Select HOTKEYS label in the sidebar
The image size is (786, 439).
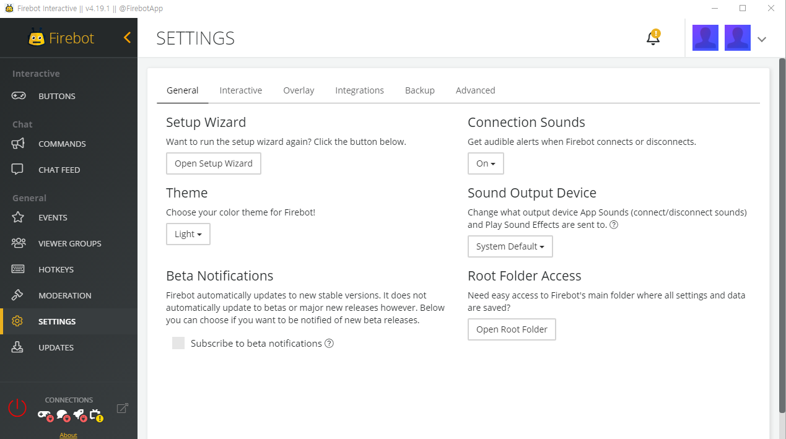pyautogui.click(x=56, y=269)
